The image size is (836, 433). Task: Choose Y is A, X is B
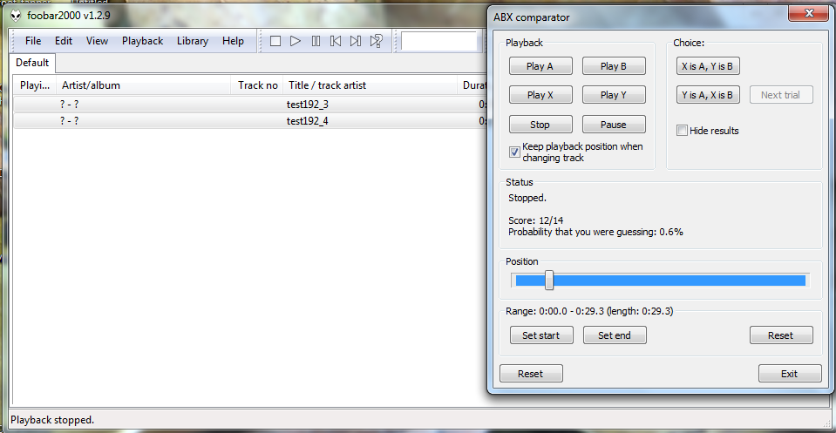point(708,95)
